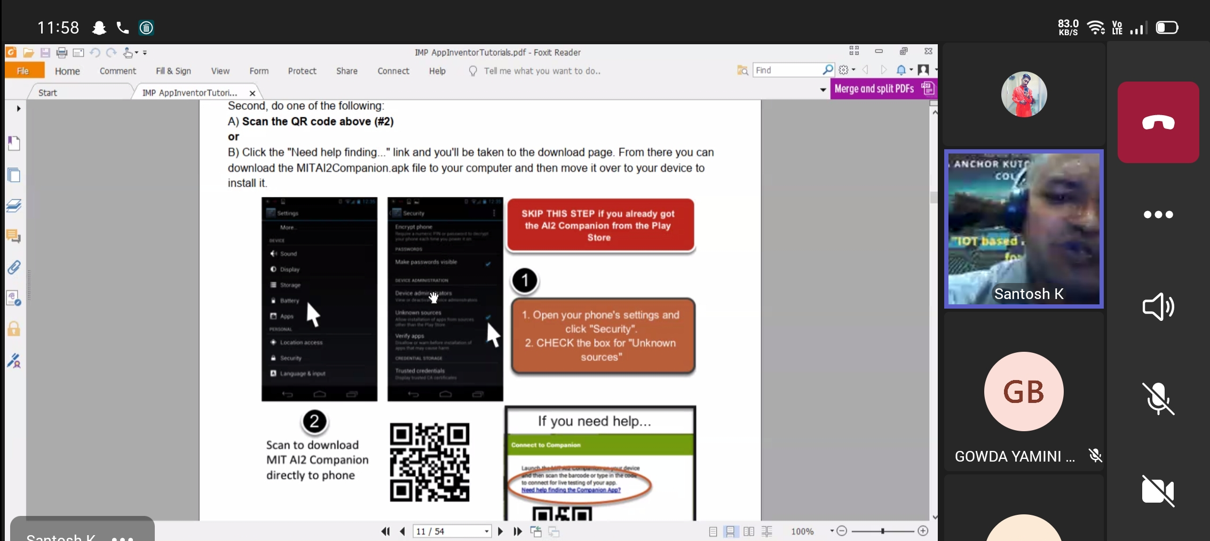Go to the next page arrow
This screenshot has width=1210, height=541.
click(x=500, y=531)
